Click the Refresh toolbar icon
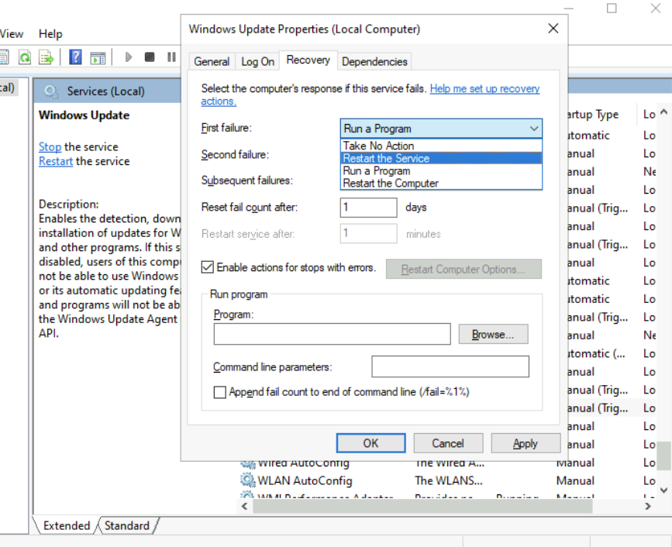Screen dimensions: 672x547 tap(25, 57)
